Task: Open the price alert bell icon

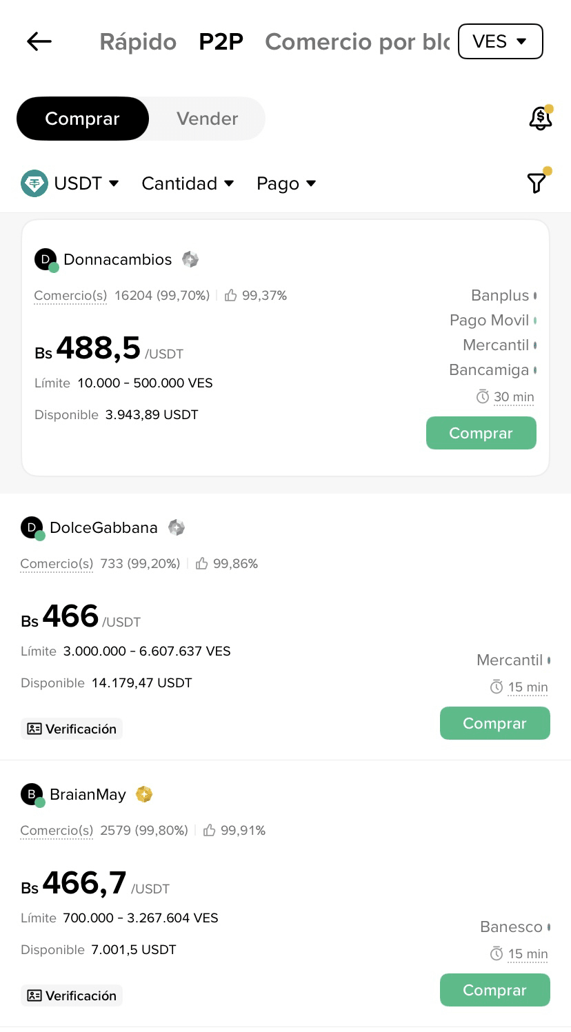Action: coord(540,119)
